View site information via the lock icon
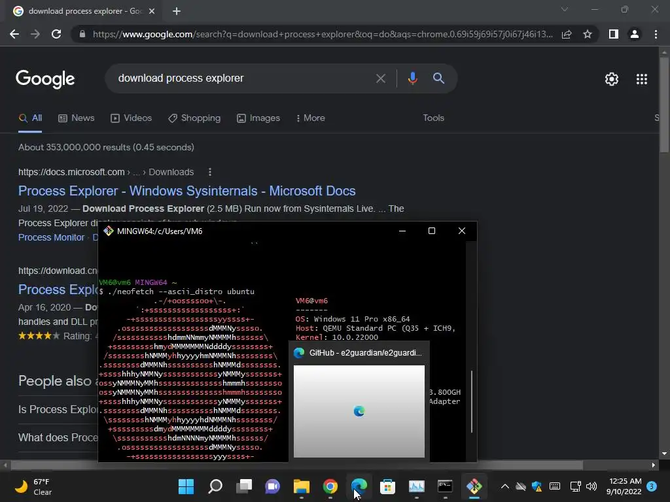670x502 pixels. (x=82, y=34)
